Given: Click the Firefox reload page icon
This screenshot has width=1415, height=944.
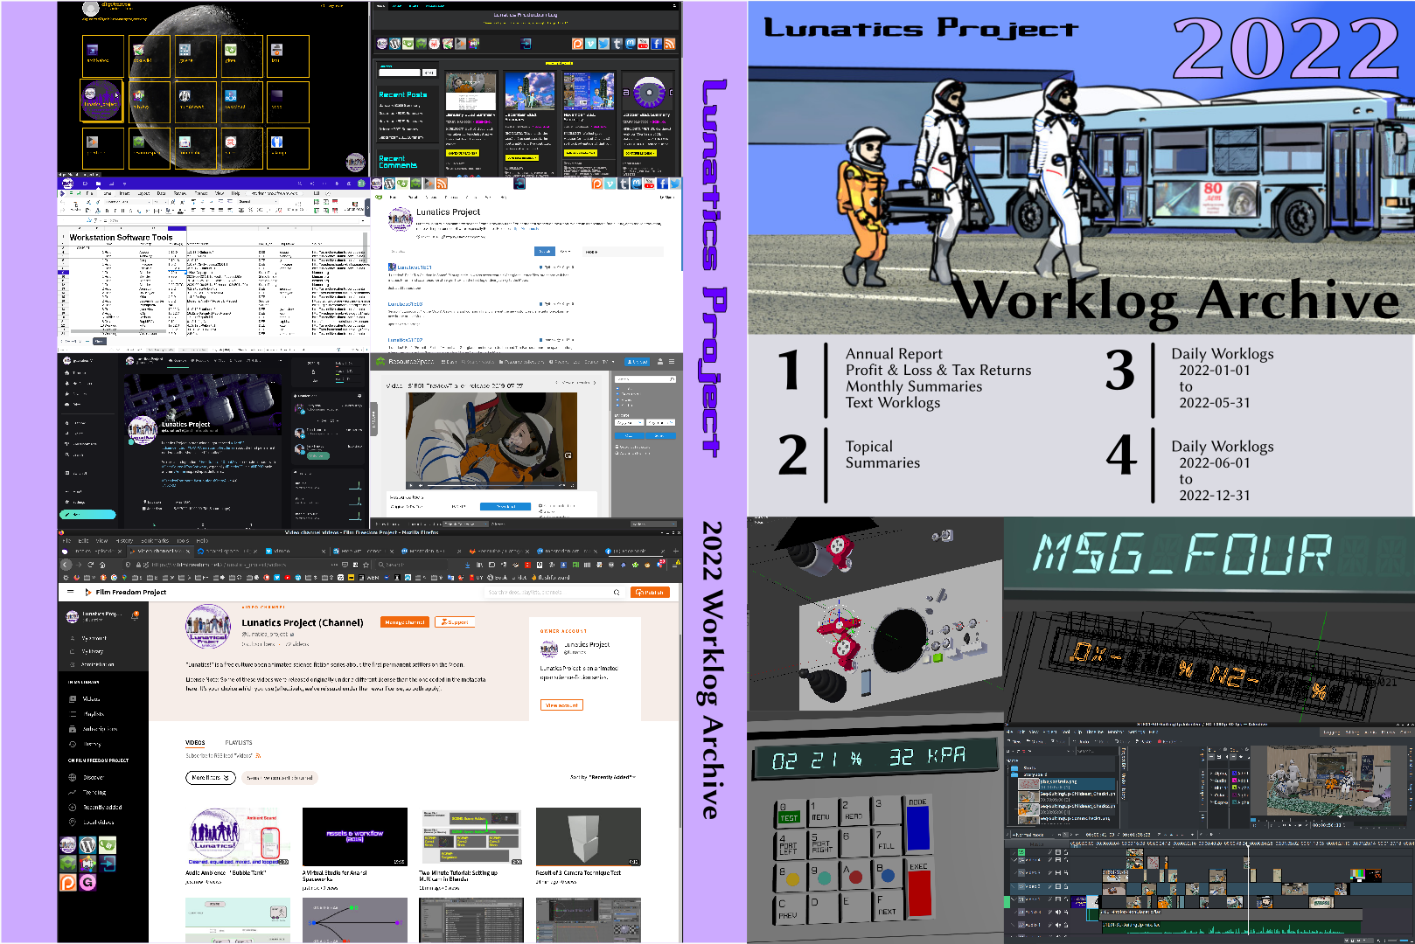Looking at the screenshot, I should click(91, 565).
